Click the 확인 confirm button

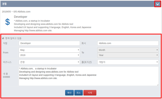tap(69, 93)
